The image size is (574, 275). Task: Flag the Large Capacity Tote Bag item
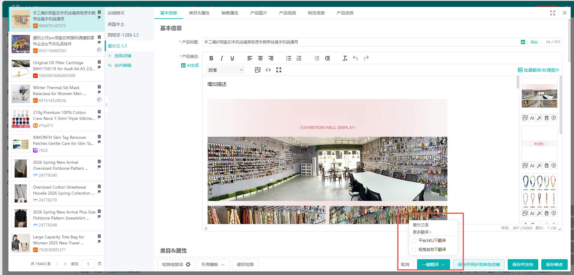(99, 241)
